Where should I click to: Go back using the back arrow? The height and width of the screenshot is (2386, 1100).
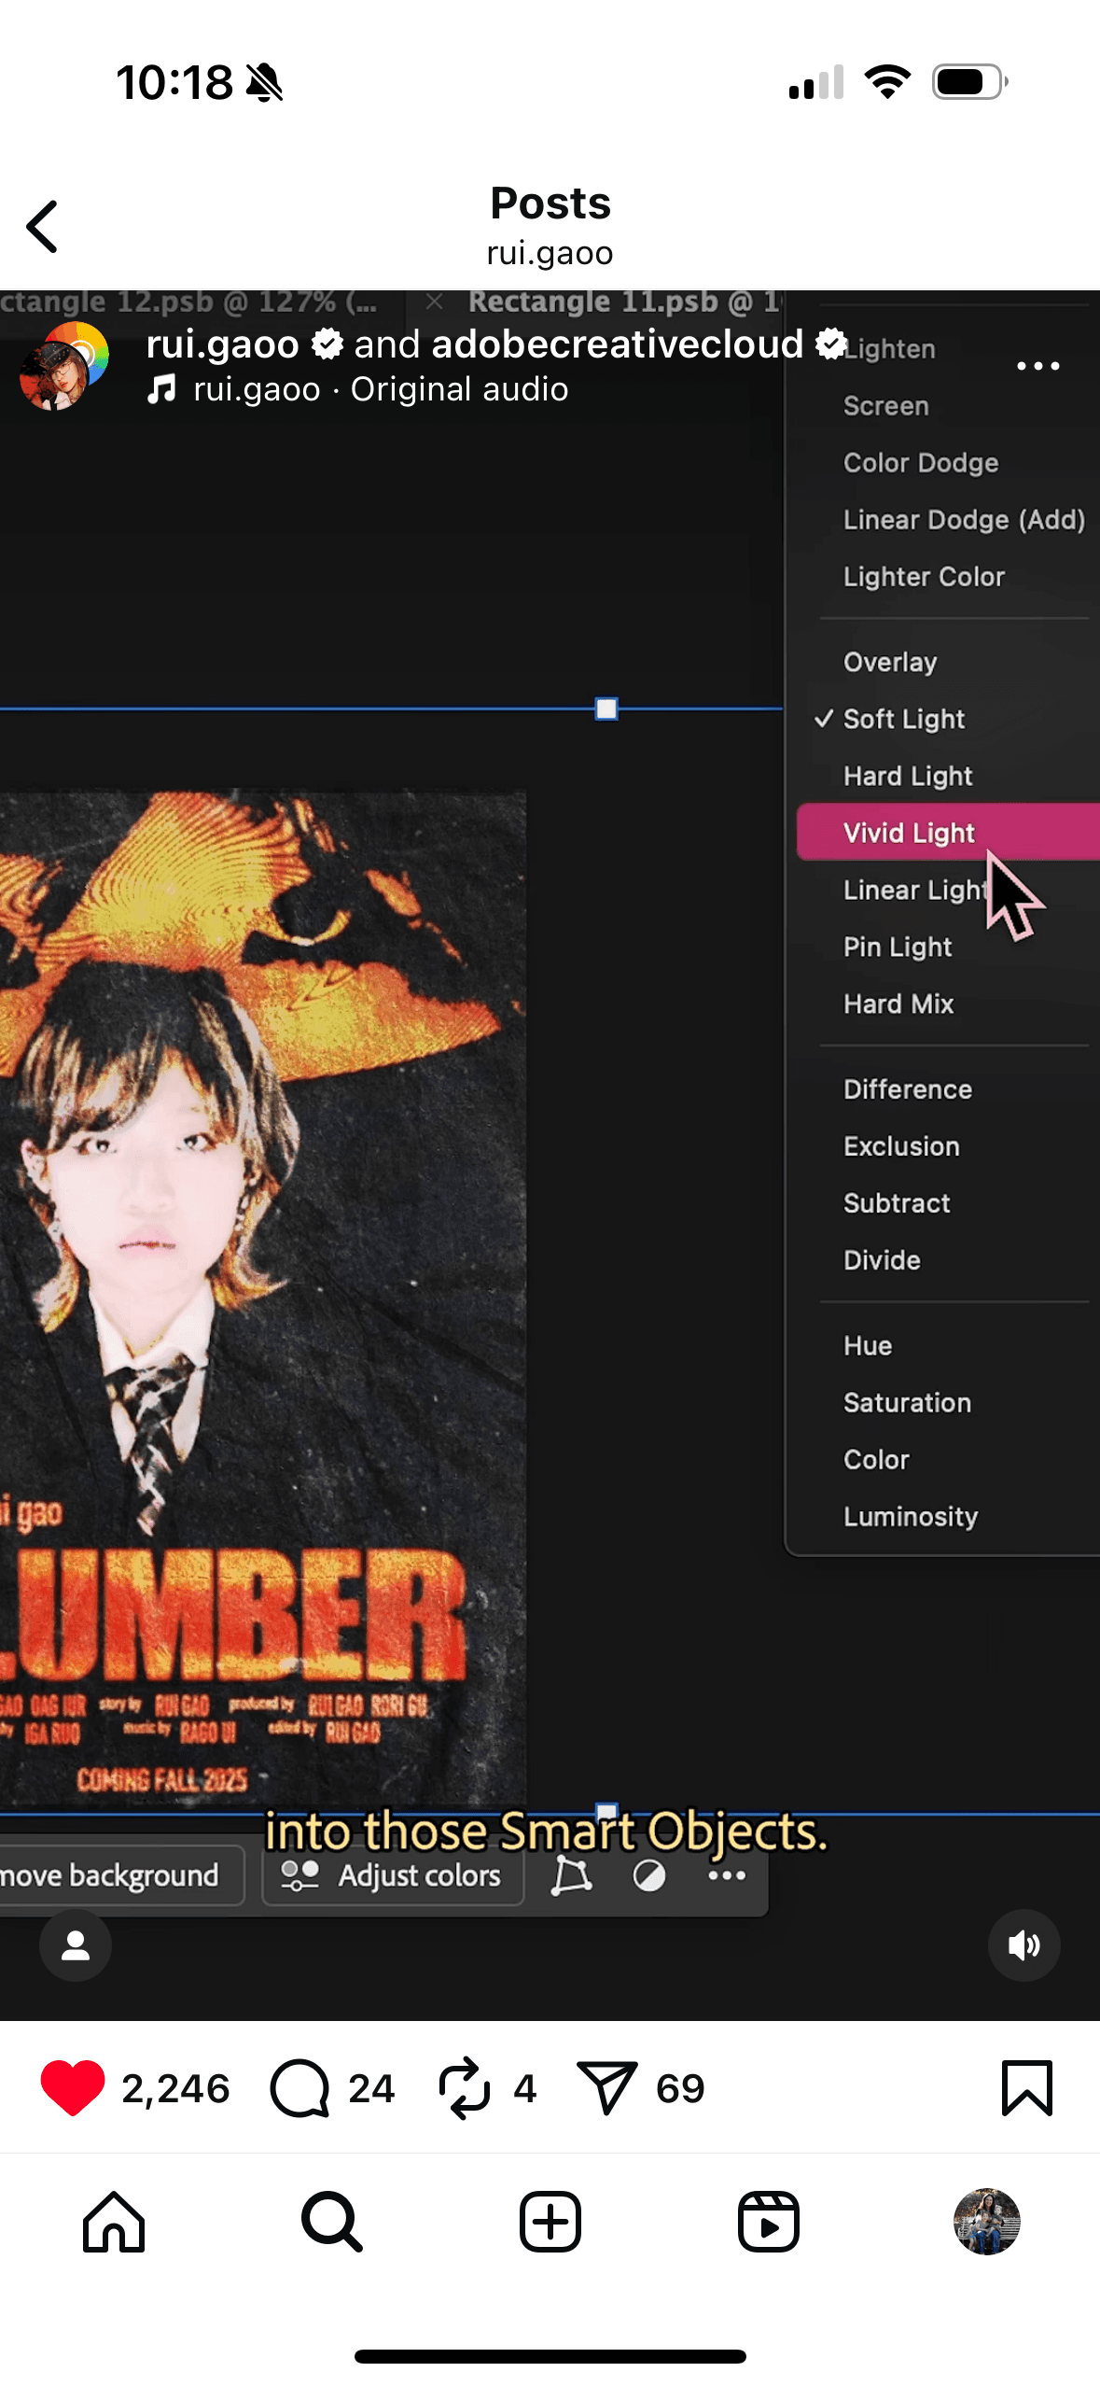[x=43, y=227]
